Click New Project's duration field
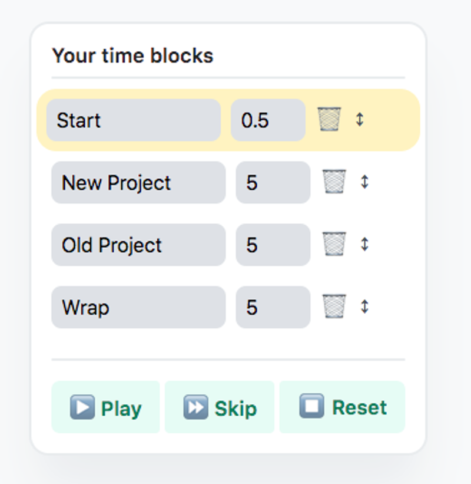This screenshot has height=484, width=471. coord(273,183)
